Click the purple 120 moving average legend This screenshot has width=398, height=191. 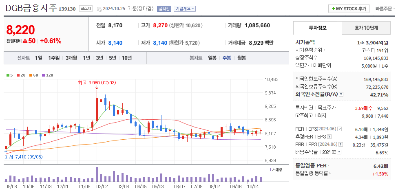pos(47,75)
